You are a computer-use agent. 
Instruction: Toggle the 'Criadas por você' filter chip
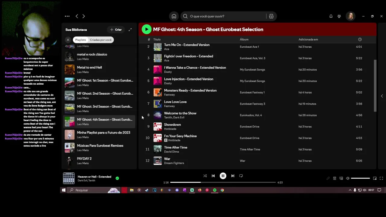coord(101,40)
